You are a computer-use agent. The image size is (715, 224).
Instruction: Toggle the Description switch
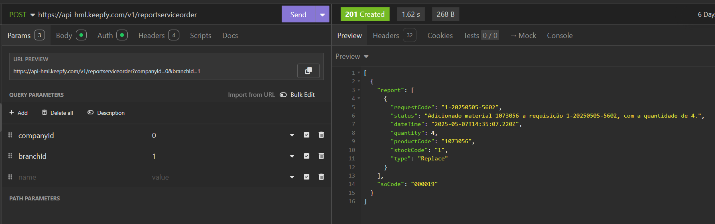90,113
